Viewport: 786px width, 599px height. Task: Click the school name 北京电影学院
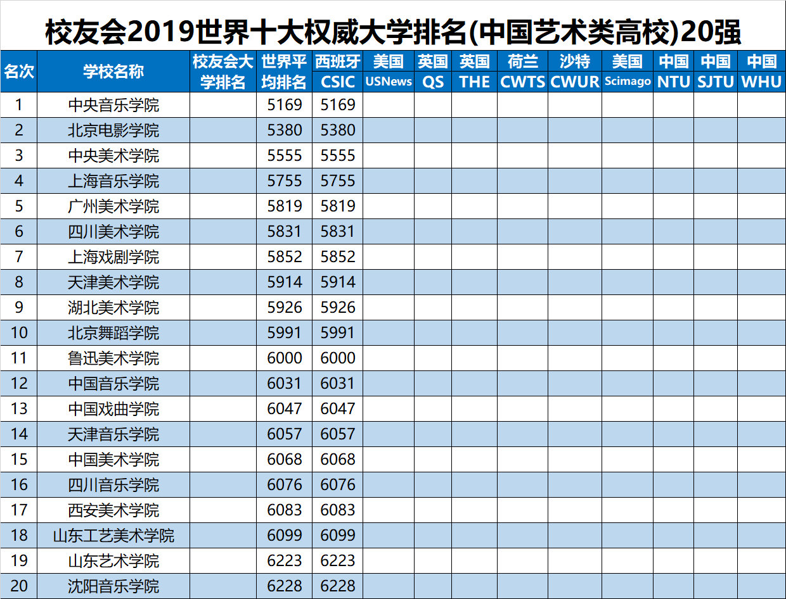click(113, 130)
